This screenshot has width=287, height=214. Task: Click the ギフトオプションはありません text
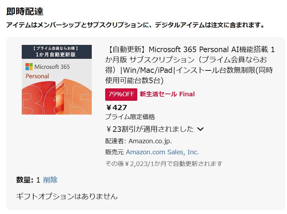[67, 196]
